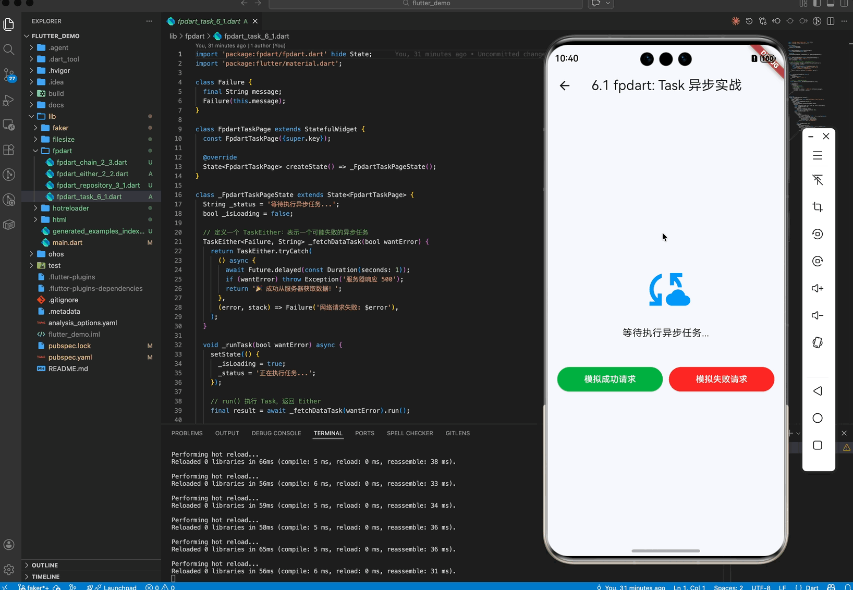Toggle file annotations icon in editor toolbar
Image resolution: width=853 pixels, height=590 pixels.
click(817, 21)
